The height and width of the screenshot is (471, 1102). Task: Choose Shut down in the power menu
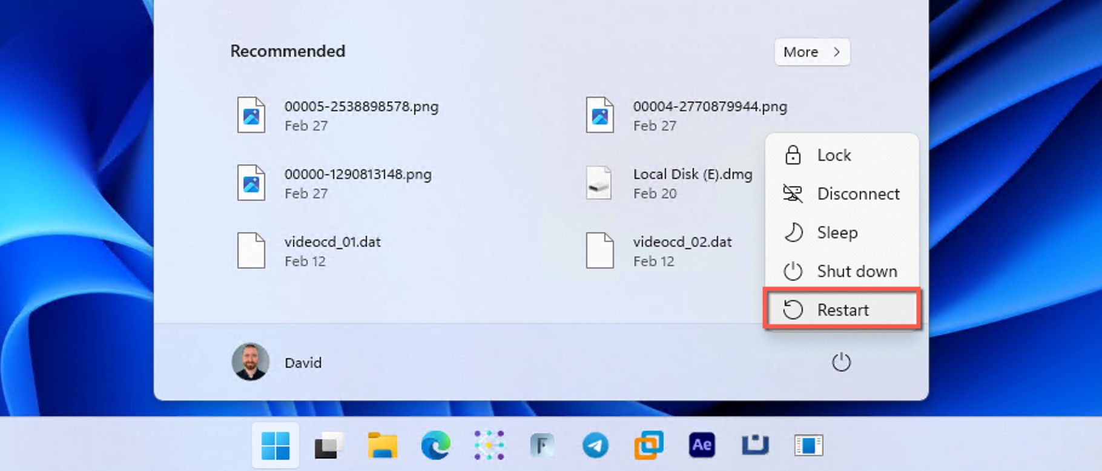tap(842, 271)
